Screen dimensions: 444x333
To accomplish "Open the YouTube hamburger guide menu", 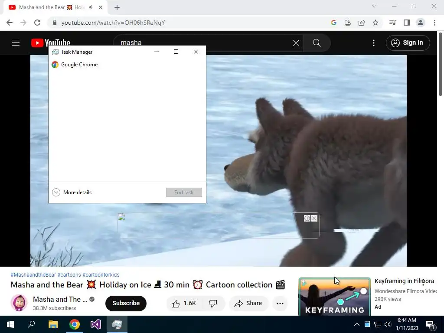I will click(16, 43).
